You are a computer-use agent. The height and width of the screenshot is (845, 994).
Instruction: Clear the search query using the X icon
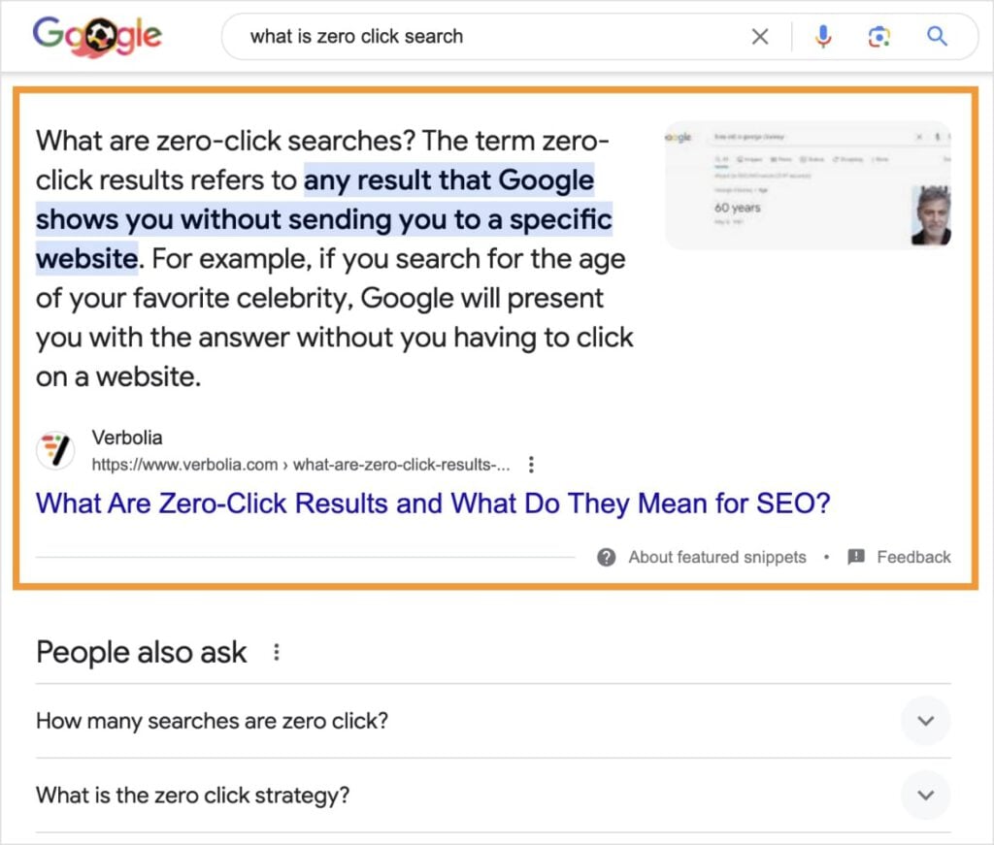(x=761, y=36)
